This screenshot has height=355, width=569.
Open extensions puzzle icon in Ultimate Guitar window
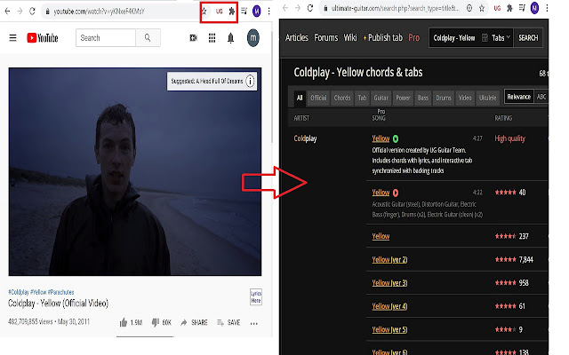tap(509, 8)
